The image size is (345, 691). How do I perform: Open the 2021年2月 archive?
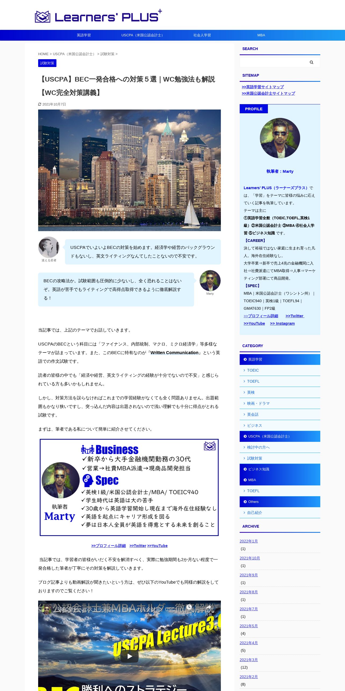coord(249,677)
